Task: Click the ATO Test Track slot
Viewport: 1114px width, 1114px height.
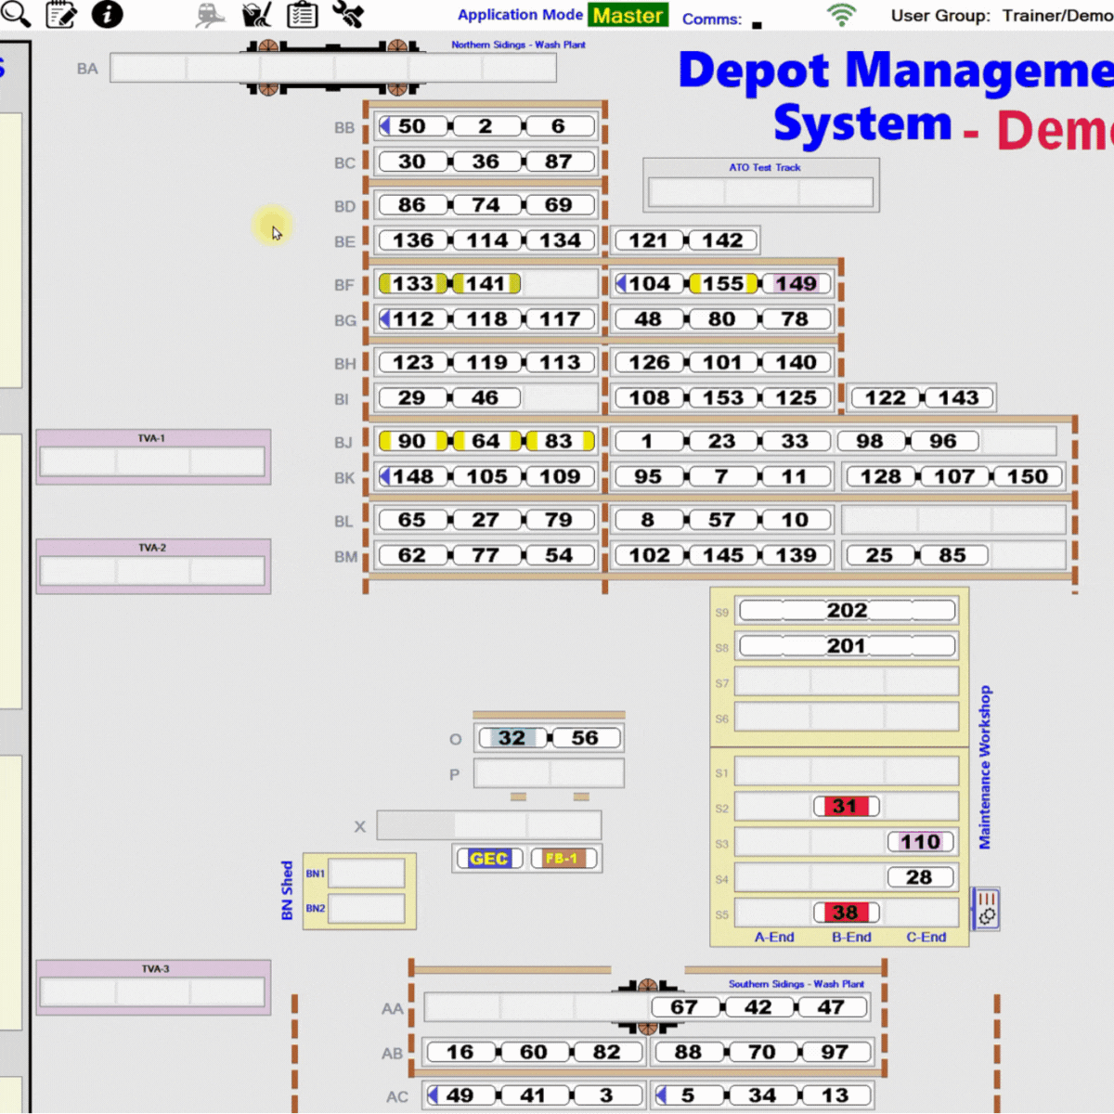Action: (761, 192)
